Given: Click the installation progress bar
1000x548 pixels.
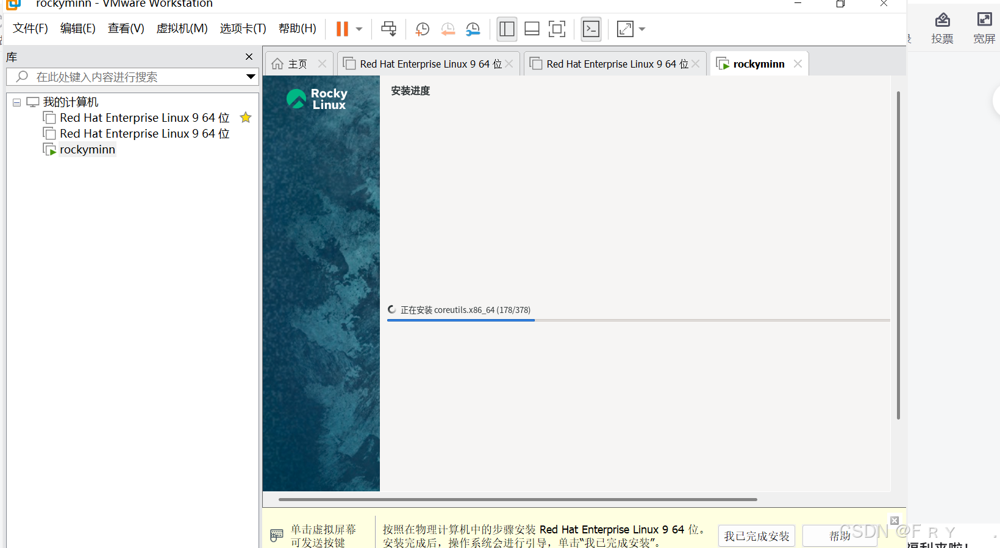Looking at the screenshot, I should coord(638,320).
